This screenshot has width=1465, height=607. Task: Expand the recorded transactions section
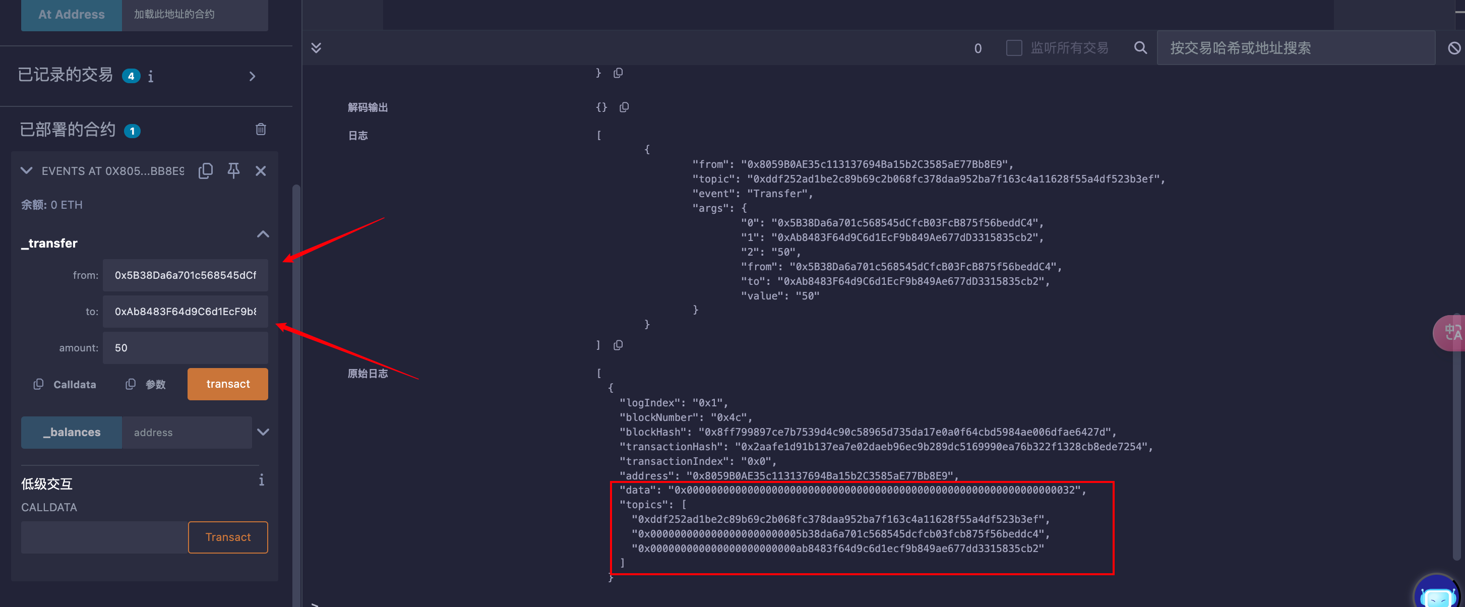coord(252,76)
